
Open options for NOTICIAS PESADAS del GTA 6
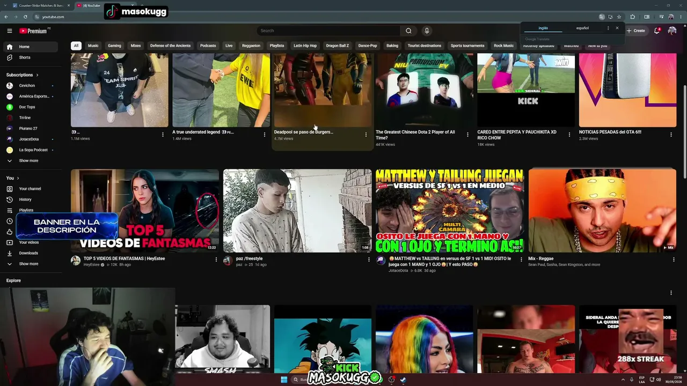click(671, 135)
